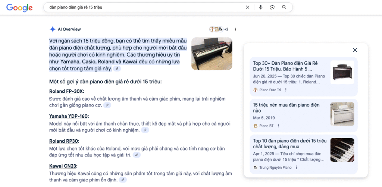Click the Google logo
Image resolution: width=382 pixels, height=187 pixels.
19,8
